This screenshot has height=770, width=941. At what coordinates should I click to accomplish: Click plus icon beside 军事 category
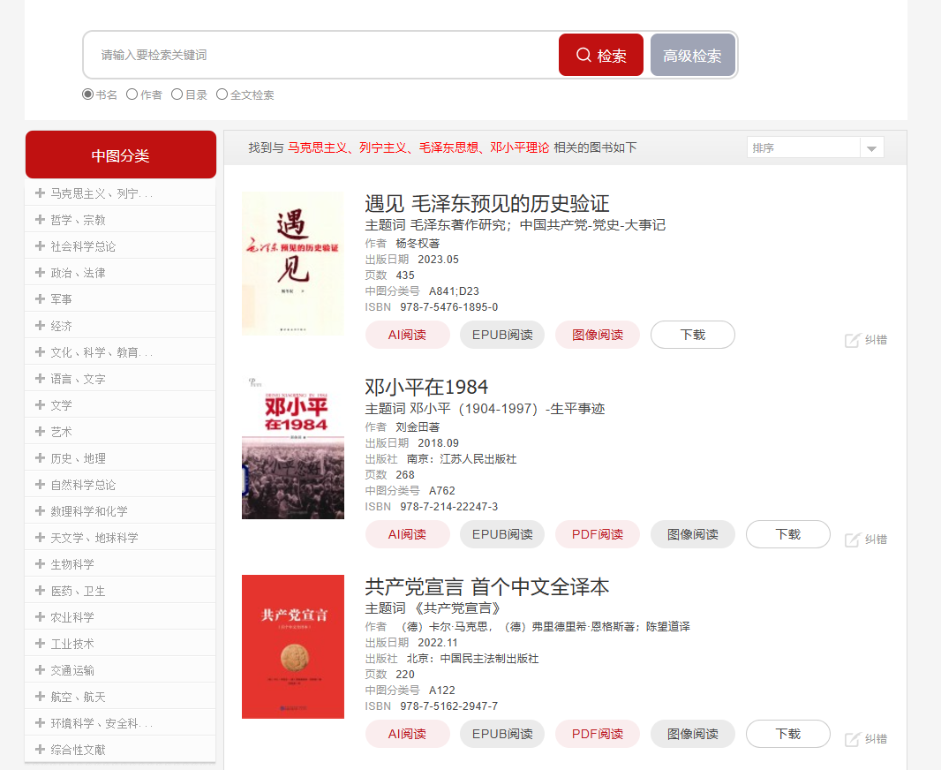pyautogui.click(x=40, y=299)
